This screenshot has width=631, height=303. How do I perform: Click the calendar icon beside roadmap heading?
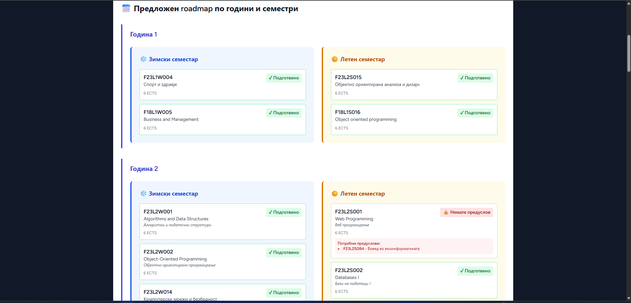pyautogui.click(x=126, y=9)
